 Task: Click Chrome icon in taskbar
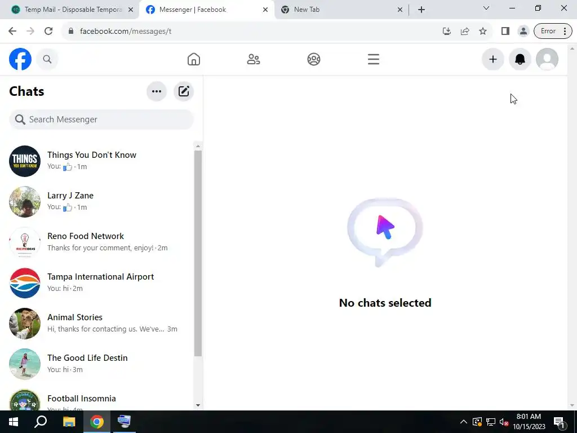coord(97,422)
